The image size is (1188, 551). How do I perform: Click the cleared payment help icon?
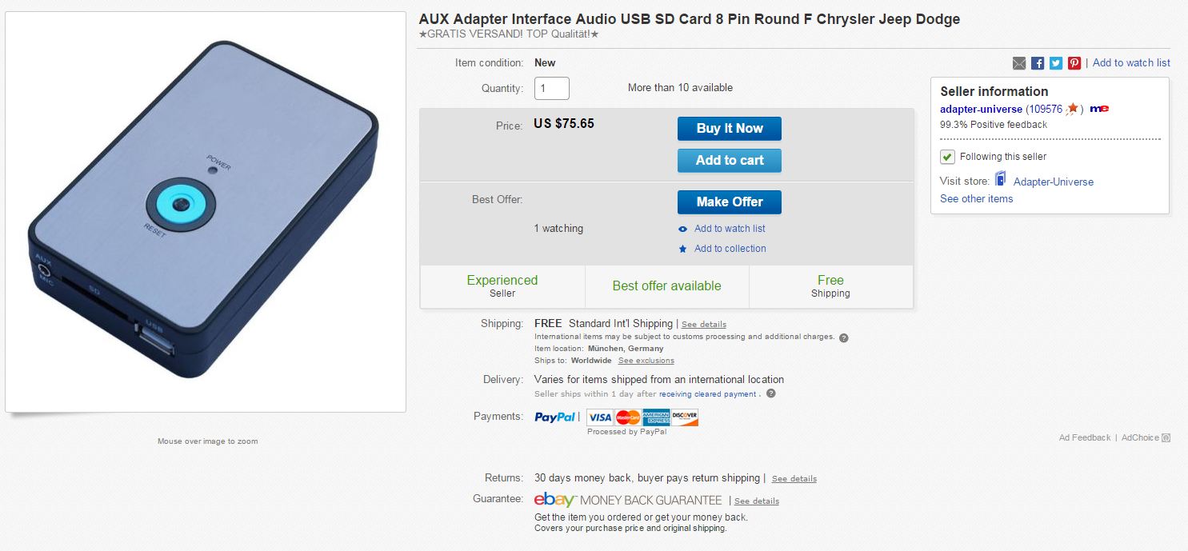[x=770, y=393]
